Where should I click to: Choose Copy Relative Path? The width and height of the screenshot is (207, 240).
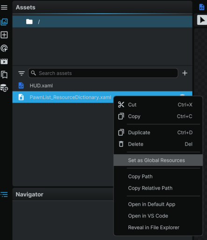pyautogui.click(x=158, y=188)
